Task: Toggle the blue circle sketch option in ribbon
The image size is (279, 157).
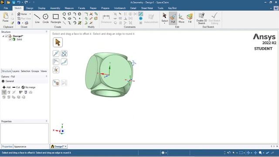Action: click(140, 18)
